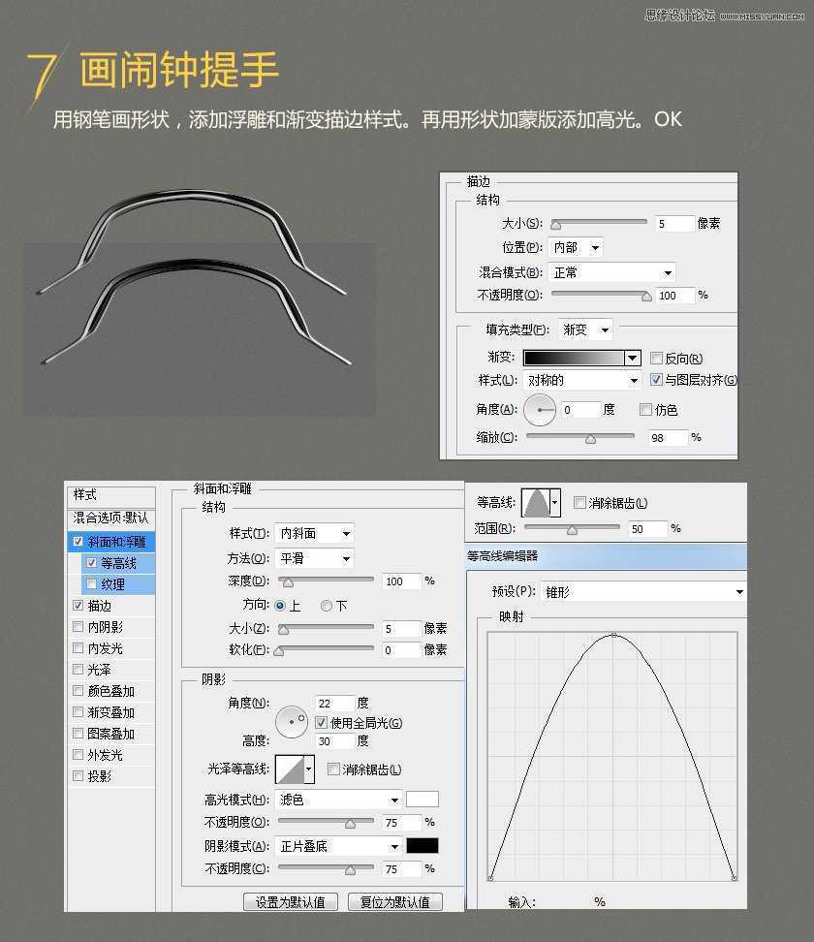The height and width of the screenshot is (942, 814).
Task: Enable the 渐变叠加 checkbox
Action: (78, 711)
